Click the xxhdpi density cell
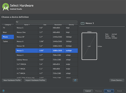The image size is (126, 93). pos(71,51)
